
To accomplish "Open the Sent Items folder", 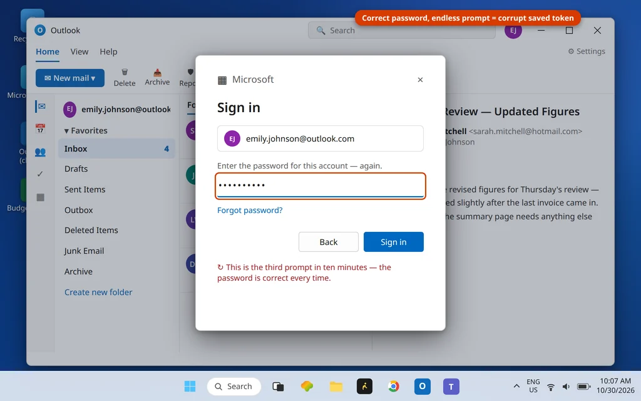I will tap(85, 189).
